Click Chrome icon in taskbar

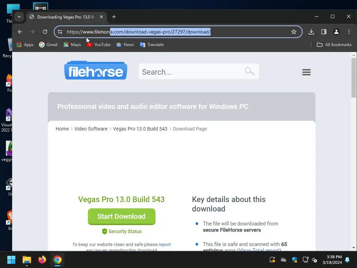(58, 260)
